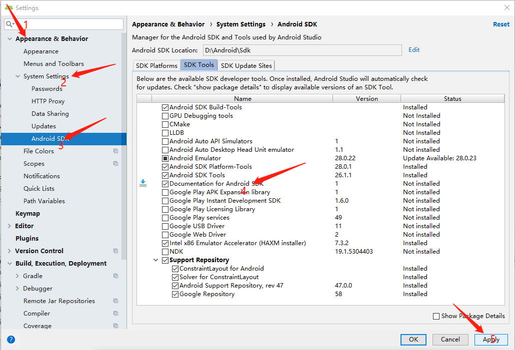
Task: Collapse Appearance & Behavior tree node
Action: [9, 39]
